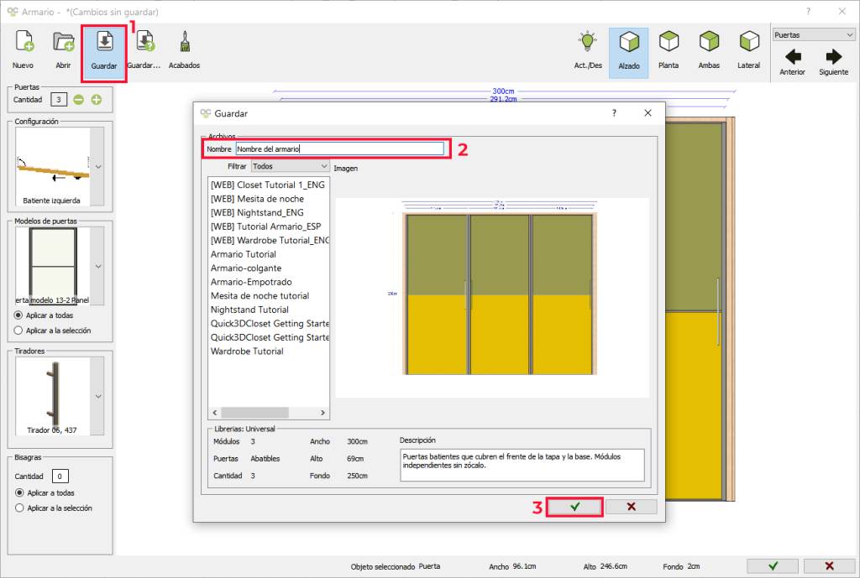Switch to Alzado view
The height and width of the screenshot is (578, 860).
click(x=628, y=53)
